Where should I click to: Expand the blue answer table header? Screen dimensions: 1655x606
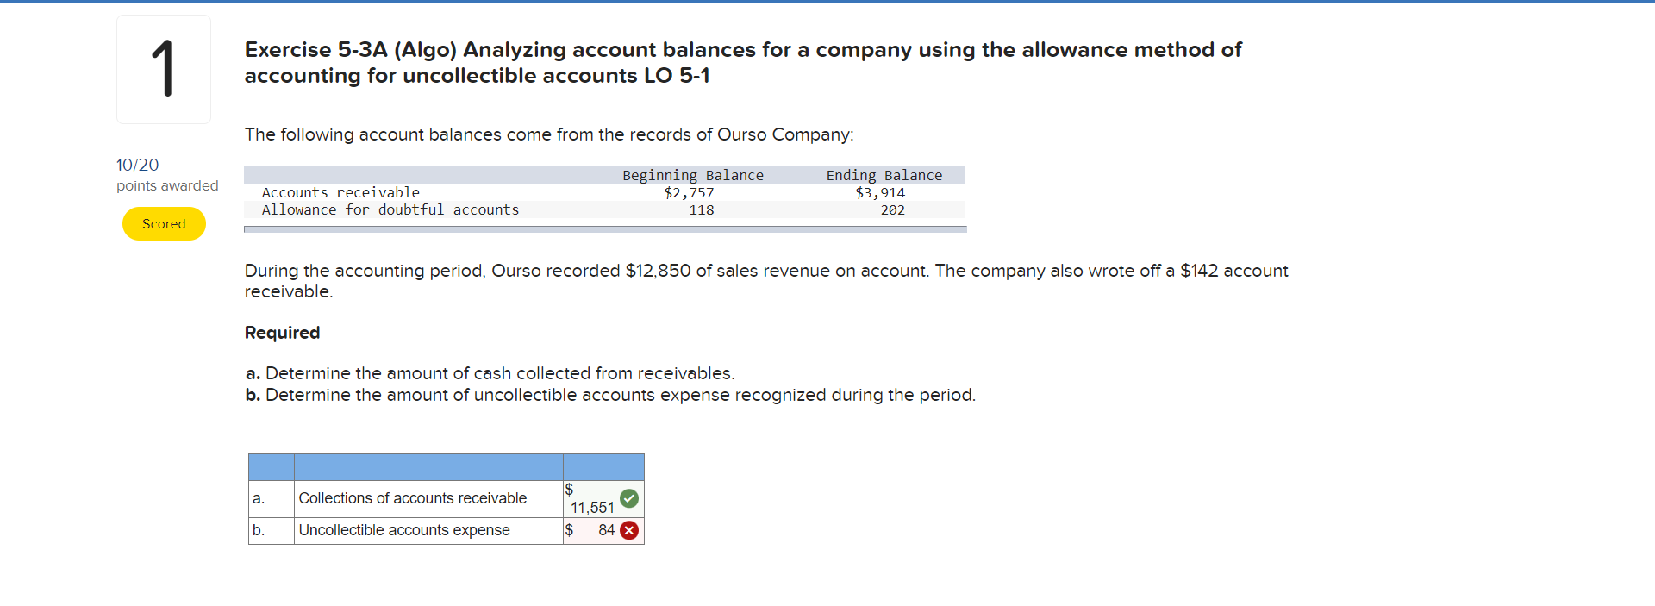pyautogui.click(x=446, y=466)
